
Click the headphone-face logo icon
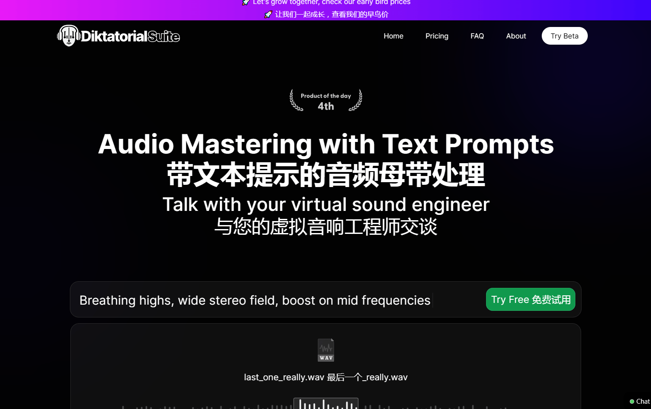(x=68, y=36)
